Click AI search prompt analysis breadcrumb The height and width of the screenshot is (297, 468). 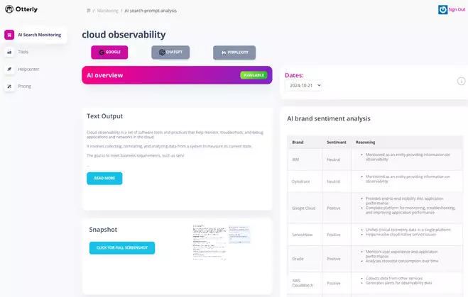point(151,11)
